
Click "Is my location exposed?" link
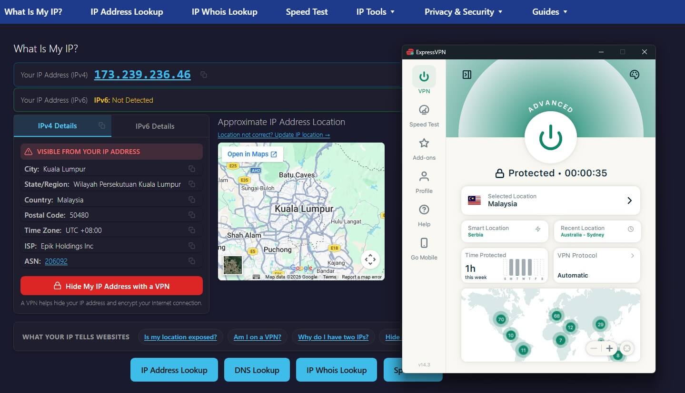(x=180, y=337)
